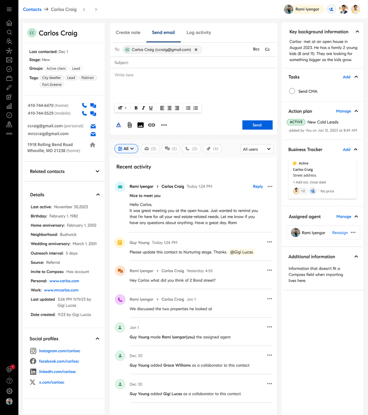The height and width of the screenshot is (415, 368).
Task: Open the bar chart analytics icon in sidebar
Action: pos(9,106)
